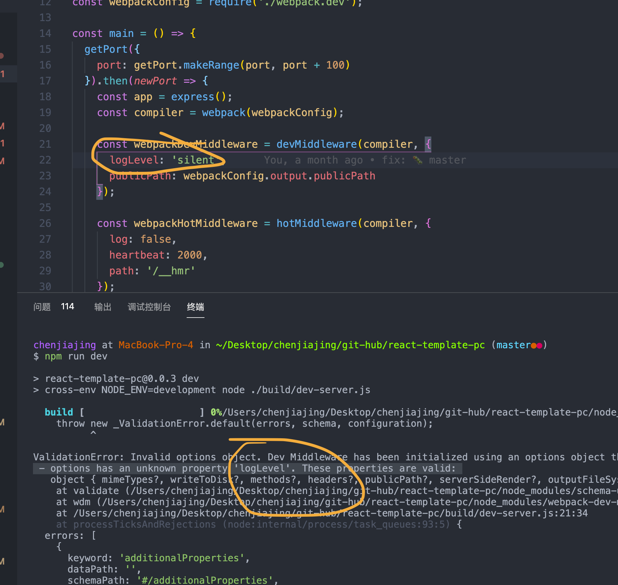Screen dimensions: 618x585
Task: Click line number 22 in the gutter
Action: [x=45, y=160]
